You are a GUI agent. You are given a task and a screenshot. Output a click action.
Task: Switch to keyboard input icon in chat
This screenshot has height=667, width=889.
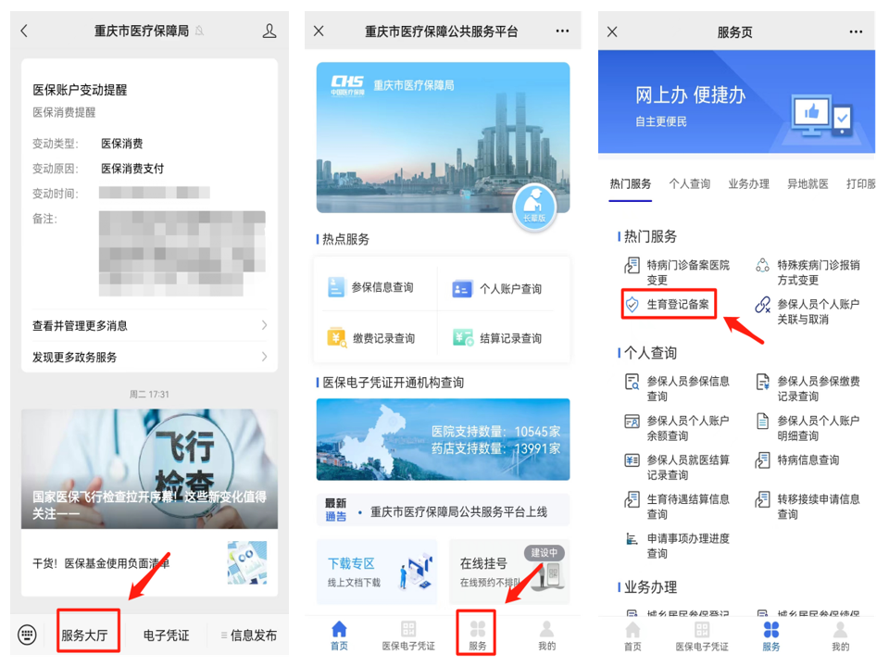(27, 634)
